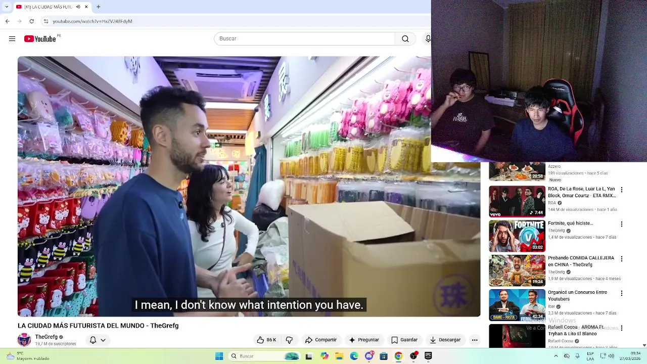
Task: Open TheGrefg channel name link
Action: pyautogui.click(x=47, y=337)
